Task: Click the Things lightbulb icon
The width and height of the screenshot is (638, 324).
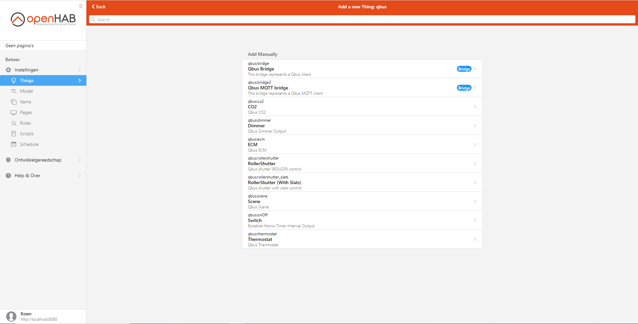Action: coord(14,80)
